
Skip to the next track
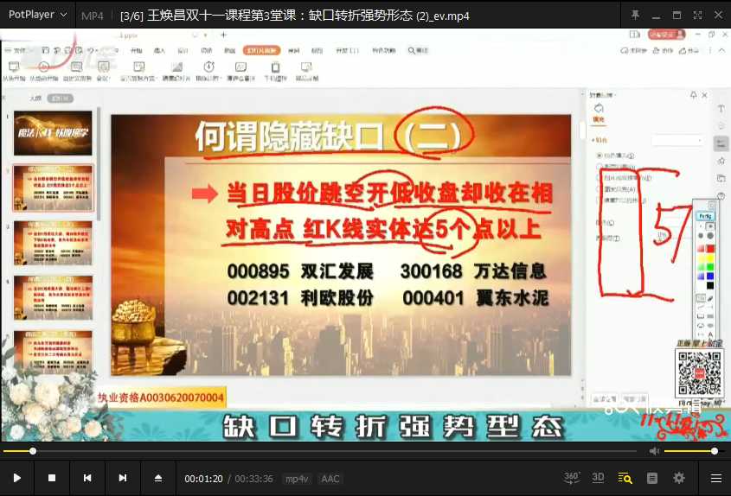pyautogui.click(x=123, y=478)
